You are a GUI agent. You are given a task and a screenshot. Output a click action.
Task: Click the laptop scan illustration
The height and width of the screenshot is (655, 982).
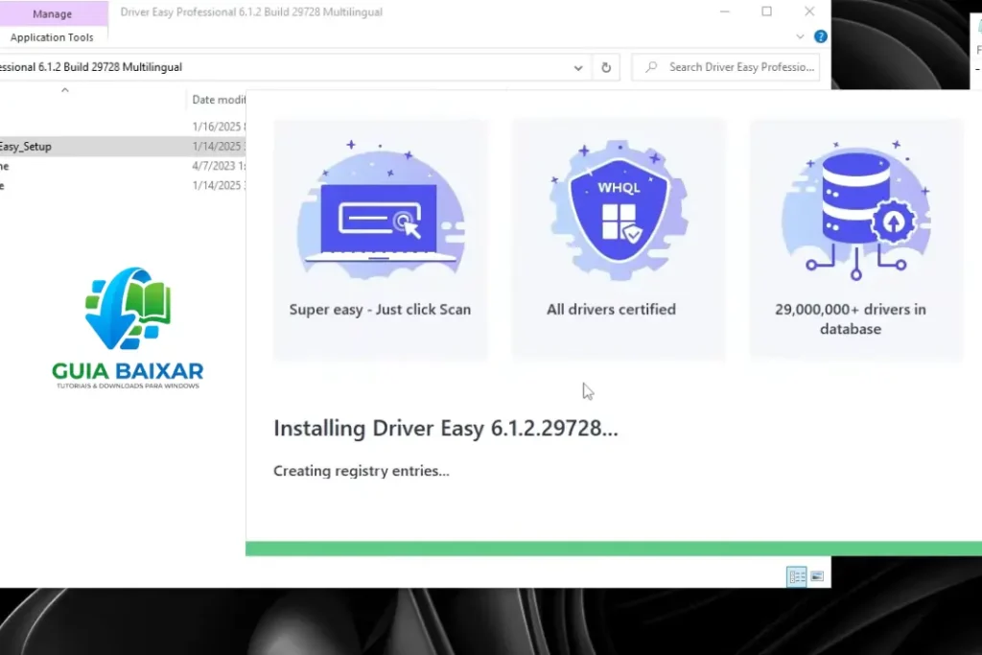381,210
